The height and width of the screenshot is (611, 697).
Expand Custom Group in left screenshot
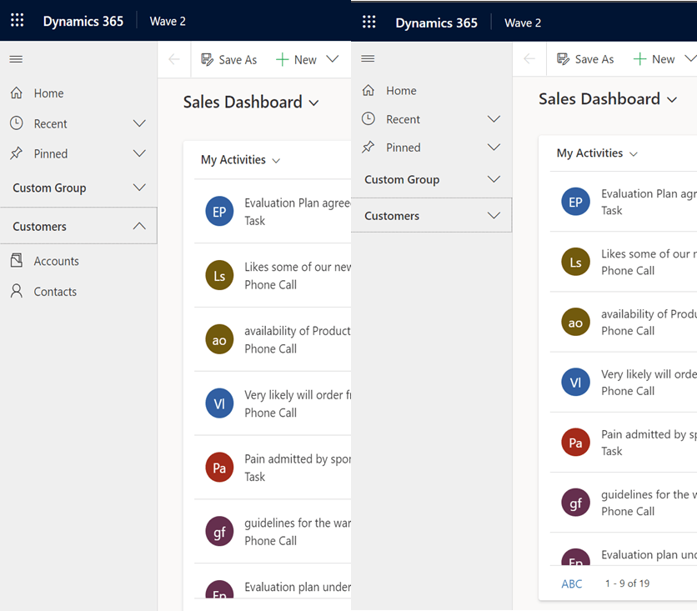[x=139, y=188]
